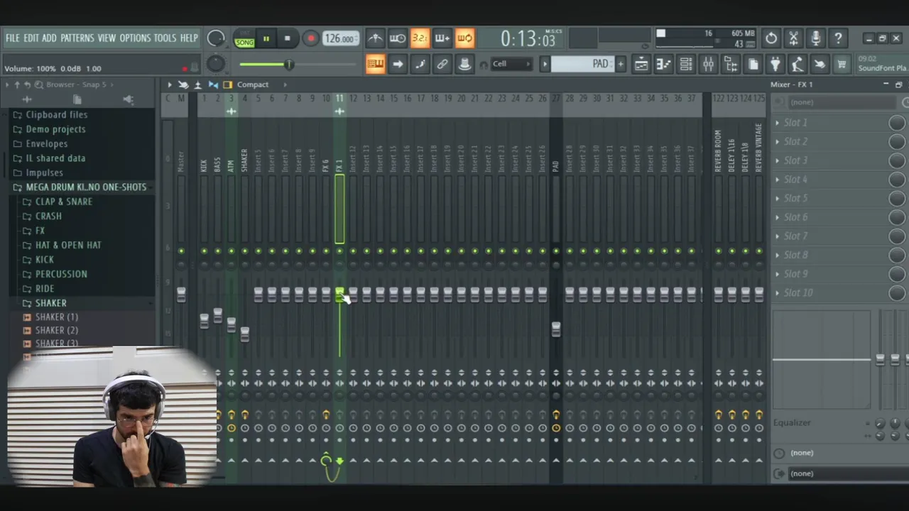The width and height of the screenshot is (909, 511).
Task: Open the EDIT menu
Action: point(31,38)
